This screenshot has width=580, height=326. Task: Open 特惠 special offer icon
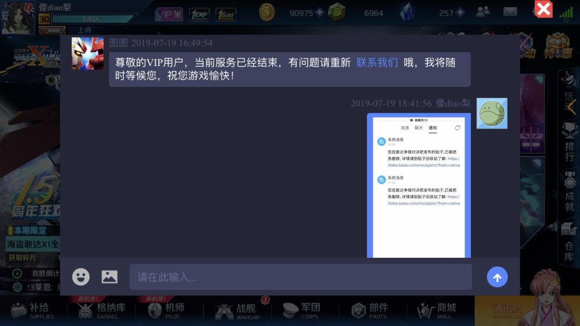[x=558, y=46]
